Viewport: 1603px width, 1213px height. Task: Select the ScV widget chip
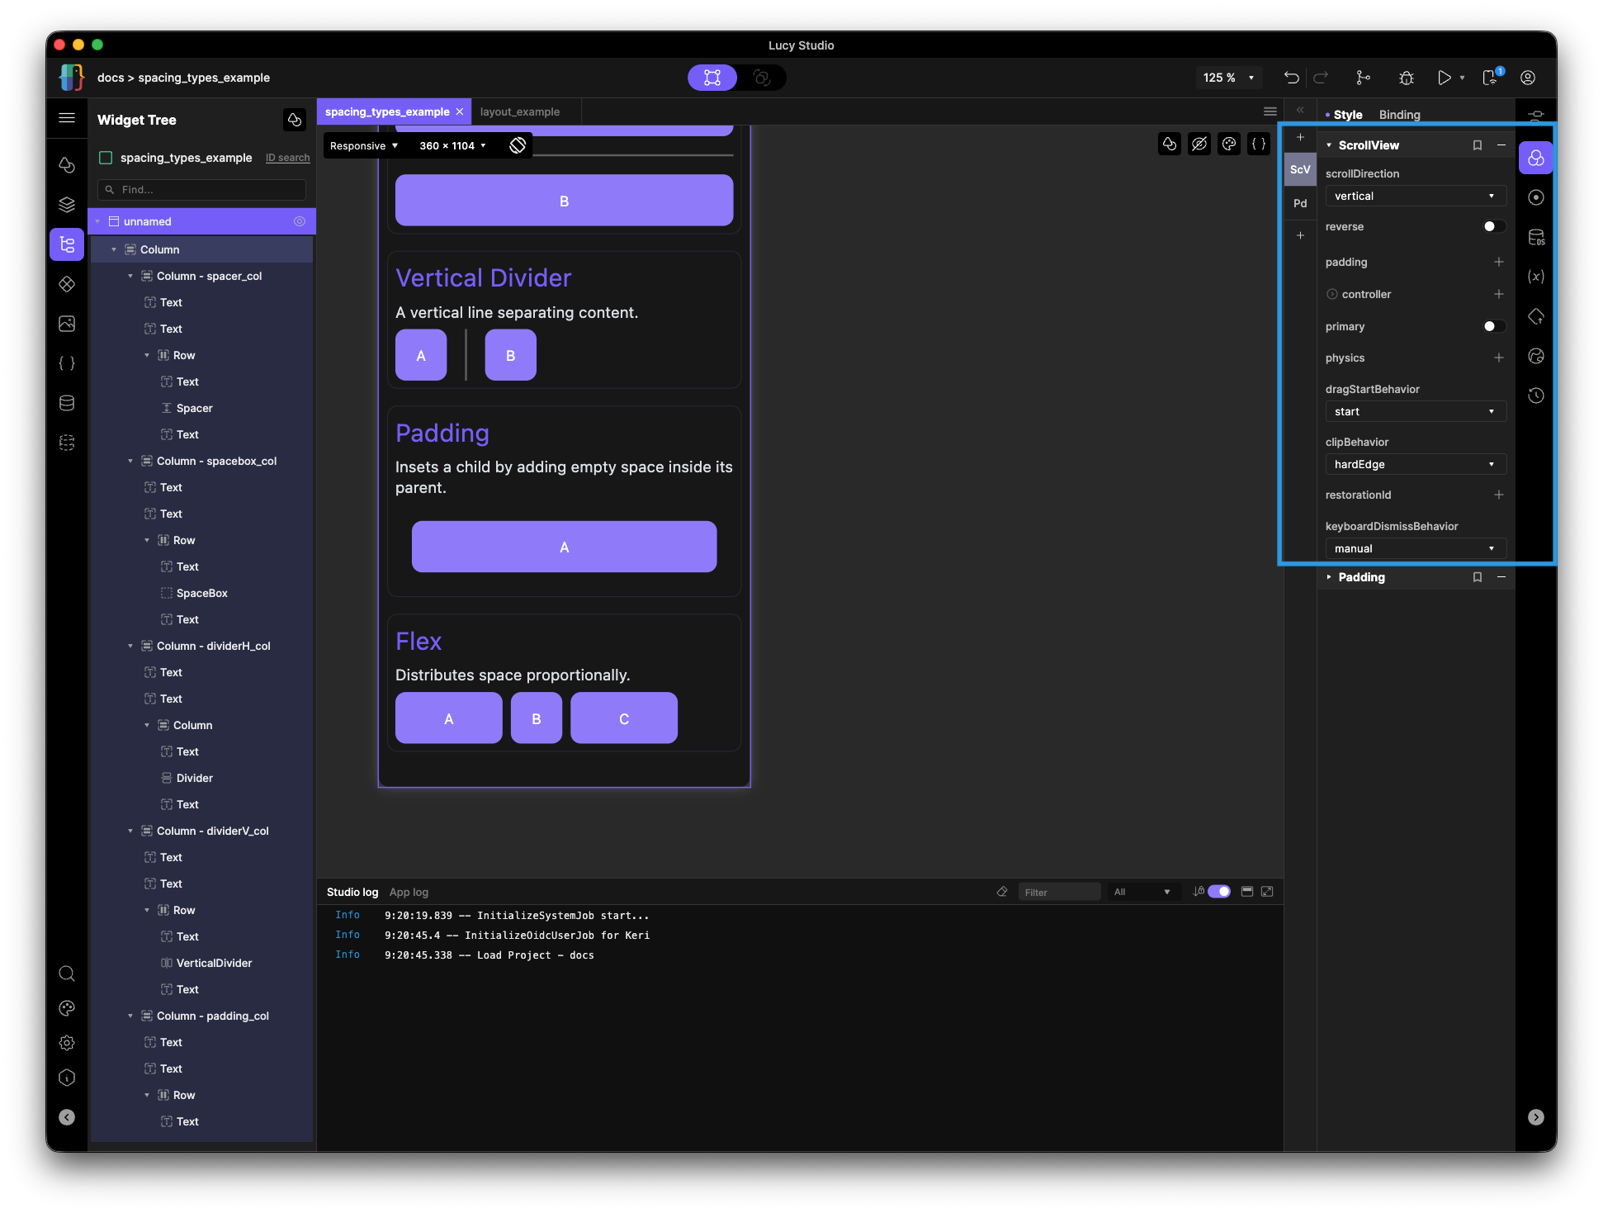coord(1300,169)
